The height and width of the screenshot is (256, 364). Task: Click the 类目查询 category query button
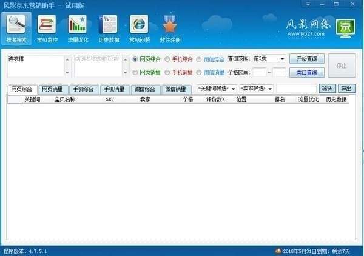306,73
